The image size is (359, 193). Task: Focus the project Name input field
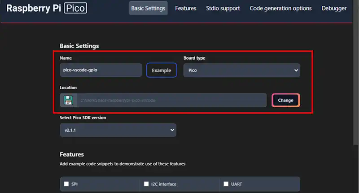coord(101,70)
